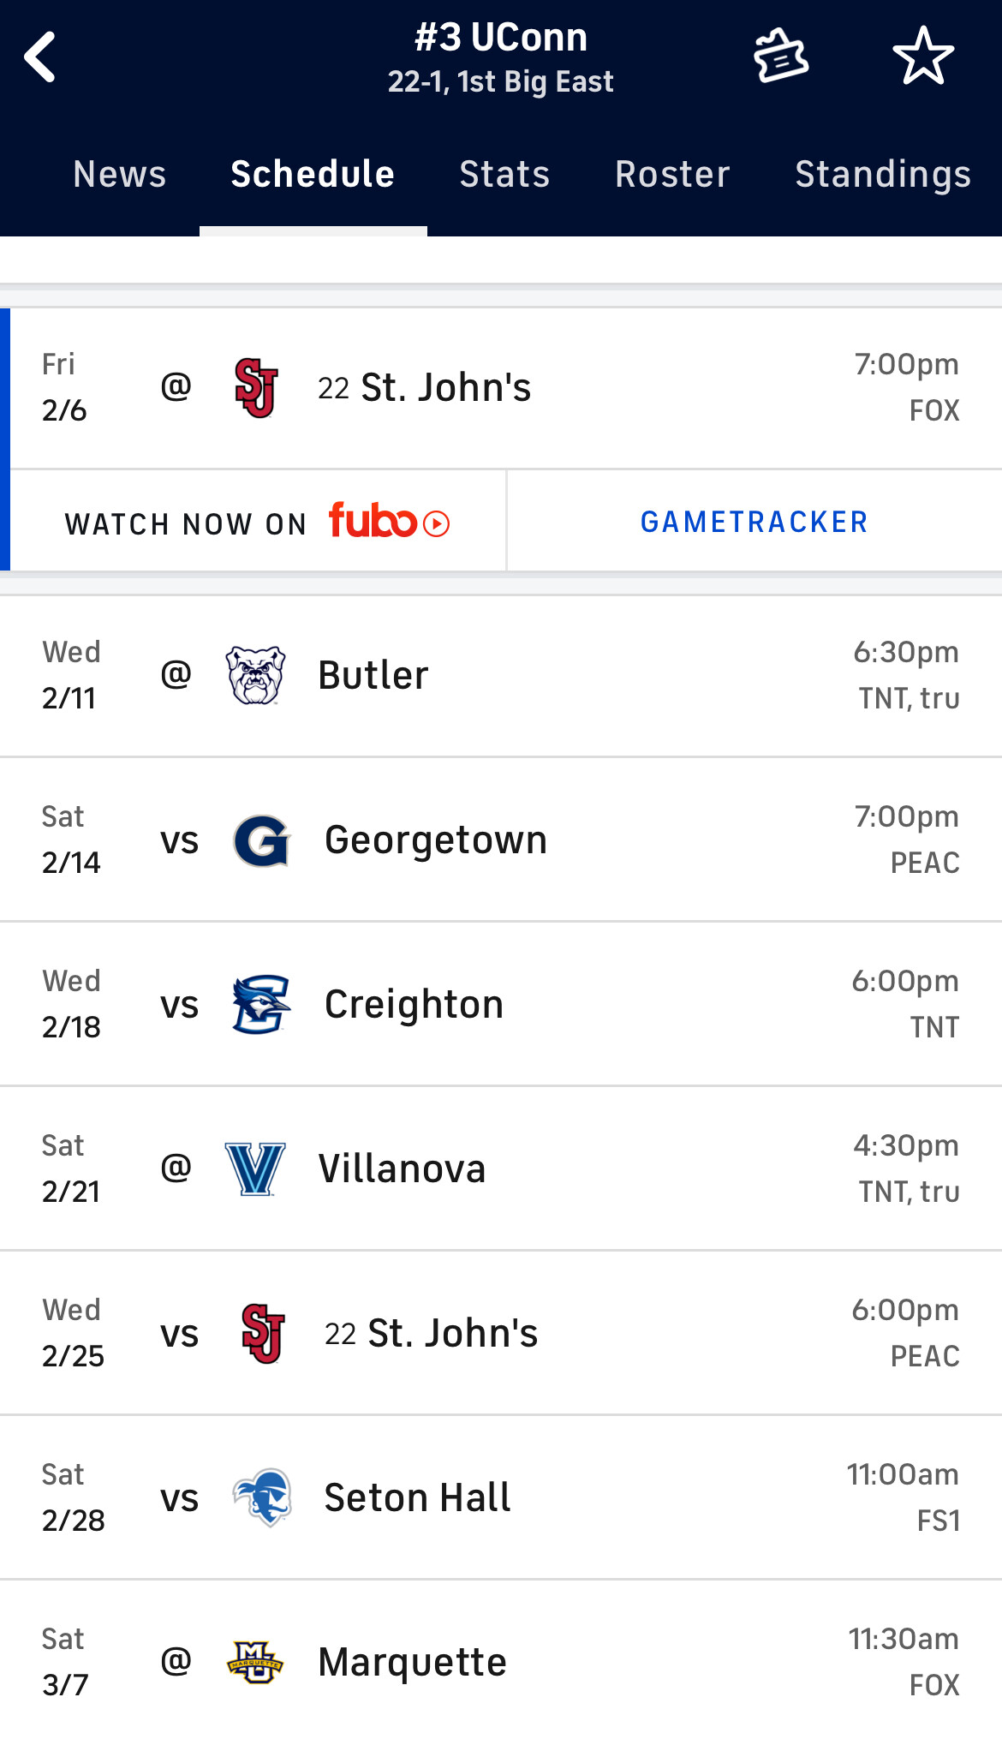Viewport: 1002px width, 1739px height.
Task: Tap Watch Now on Fubo button
Action: [257, 522]
